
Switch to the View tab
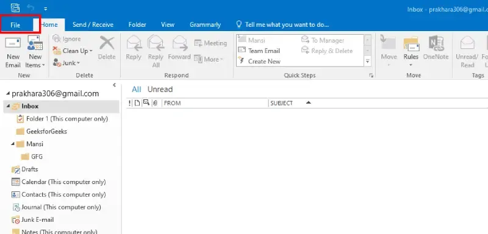point(167,25)
